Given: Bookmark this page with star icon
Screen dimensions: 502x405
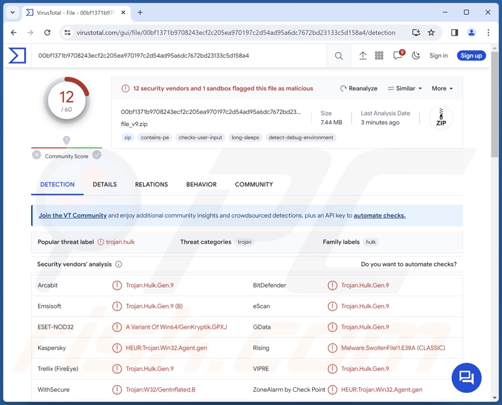Looking at the screenshot, I should [431, 32].
